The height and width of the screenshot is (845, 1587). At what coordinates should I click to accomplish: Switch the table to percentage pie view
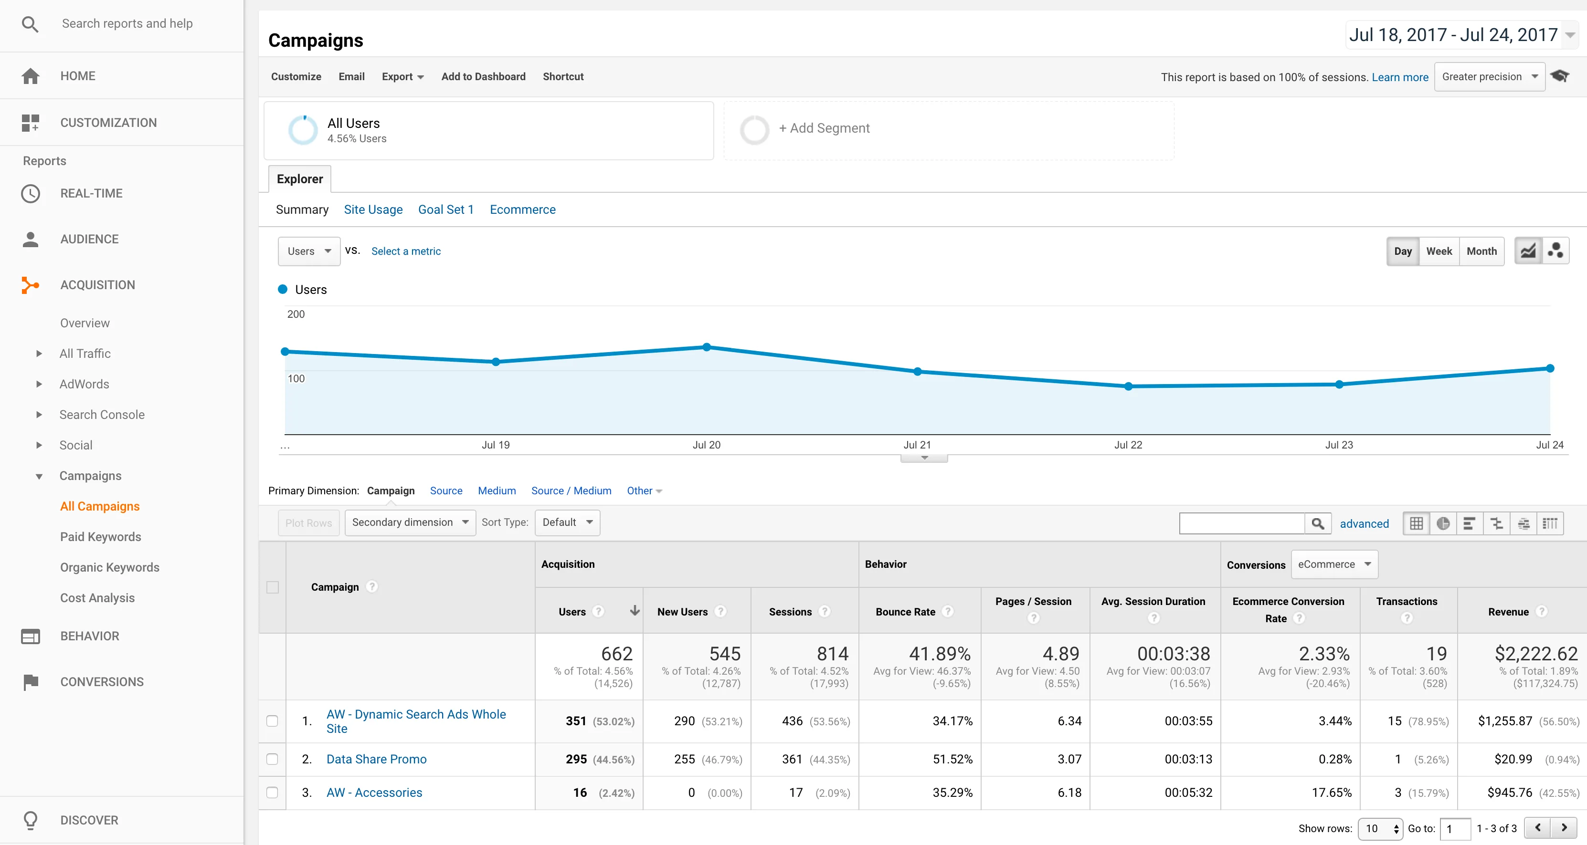[1443, 523]
